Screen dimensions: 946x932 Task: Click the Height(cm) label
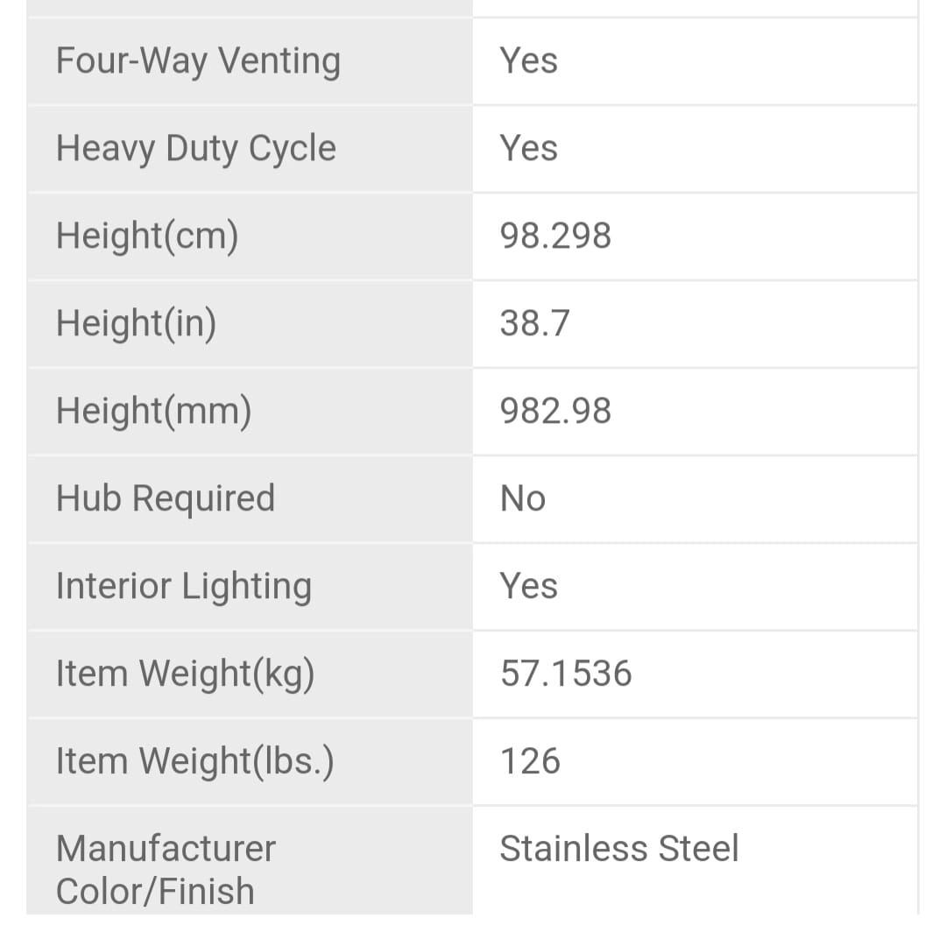[x=147, y=237]
